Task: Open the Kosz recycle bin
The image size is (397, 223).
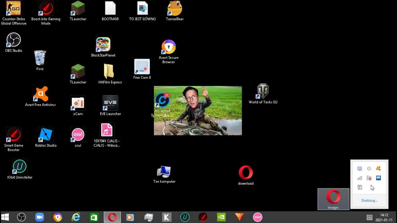Action: (x=40, y=60)
